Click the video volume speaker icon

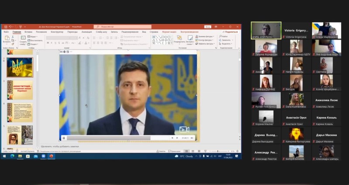(x=192, y=138)
